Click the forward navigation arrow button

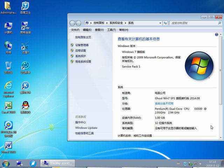(x=78, y=23)
